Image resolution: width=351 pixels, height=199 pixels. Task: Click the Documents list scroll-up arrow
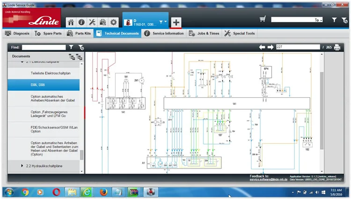81,64
